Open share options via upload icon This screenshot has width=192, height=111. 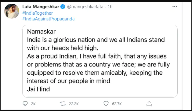tap(149, 104)
